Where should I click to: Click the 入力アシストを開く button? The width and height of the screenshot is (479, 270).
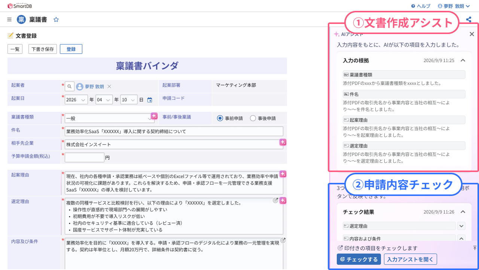[x=411, y=259]
